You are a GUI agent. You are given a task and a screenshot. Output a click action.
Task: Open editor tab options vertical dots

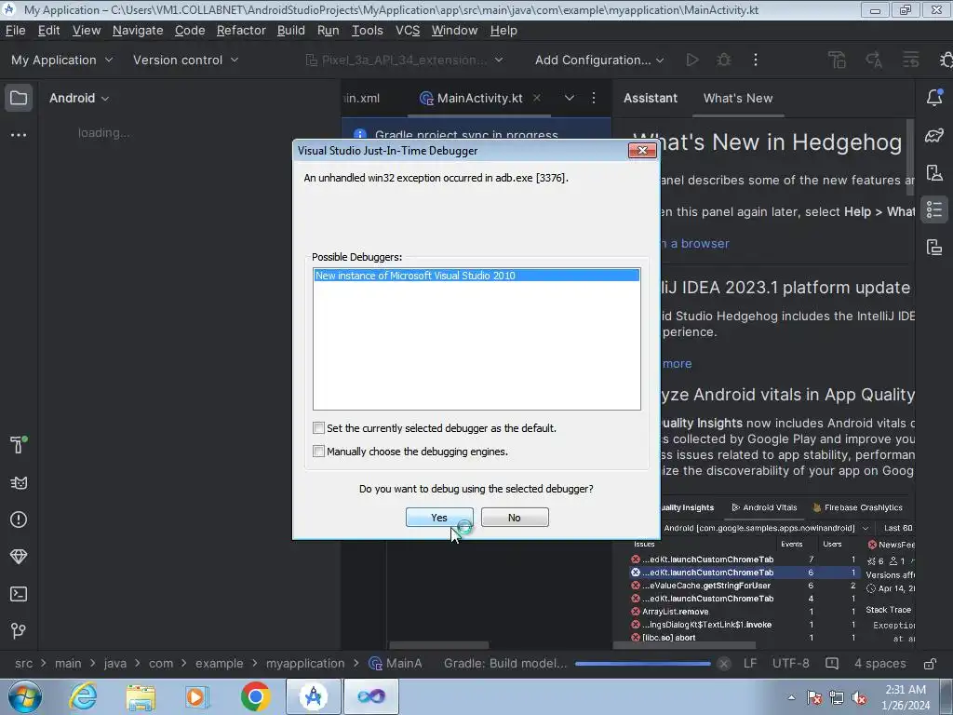click(594, 98)
